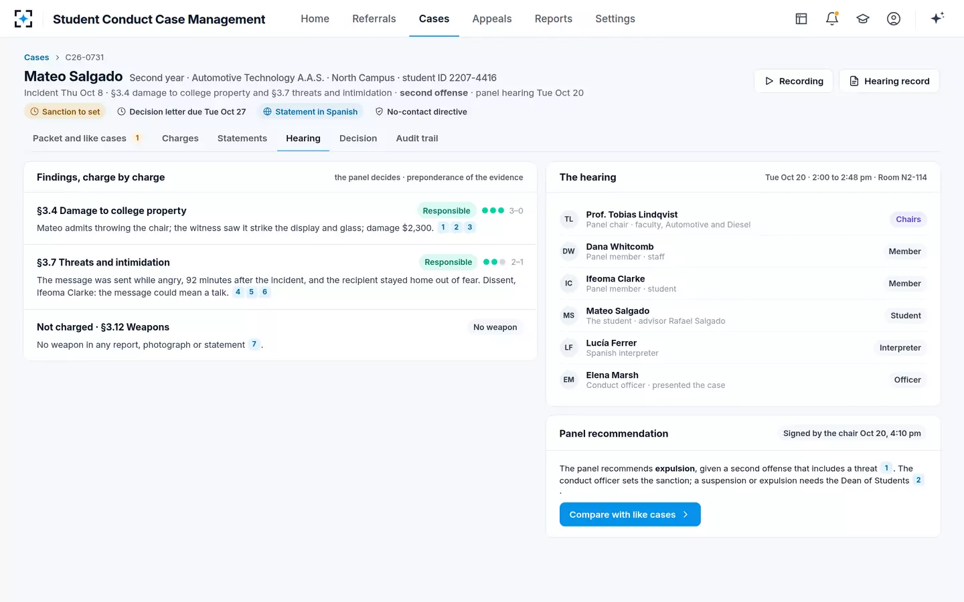Click the app logo icon

[23, 19]
